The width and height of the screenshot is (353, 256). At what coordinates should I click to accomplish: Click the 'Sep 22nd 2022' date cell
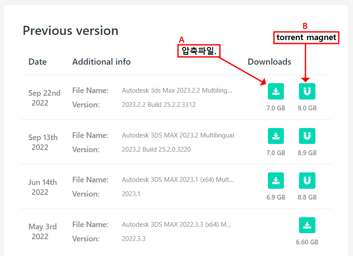point(44,98)
